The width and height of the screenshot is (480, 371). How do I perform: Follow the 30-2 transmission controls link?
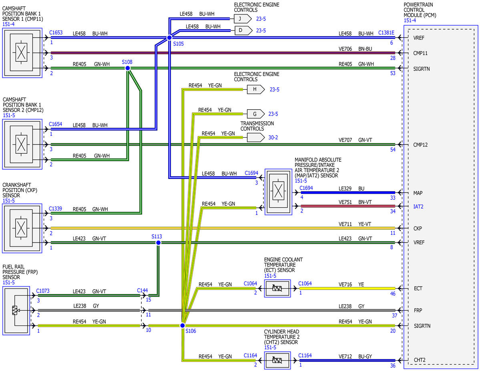[x=273, y=137]
